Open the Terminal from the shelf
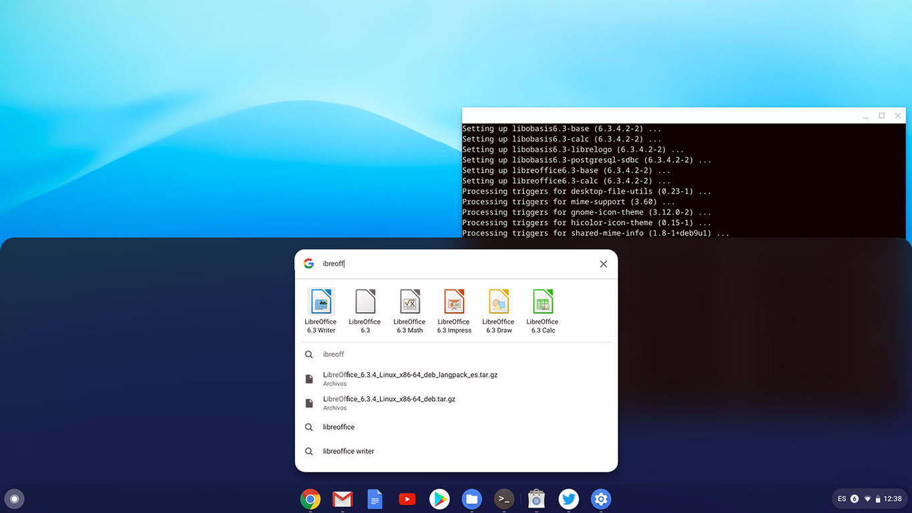The image size is (912, 513). click(503, 498)
